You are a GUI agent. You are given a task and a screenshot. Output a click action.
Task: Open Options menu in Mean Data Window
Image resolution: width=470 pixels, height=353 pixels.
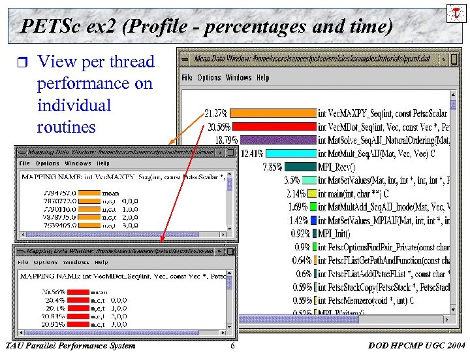[209, 78]
